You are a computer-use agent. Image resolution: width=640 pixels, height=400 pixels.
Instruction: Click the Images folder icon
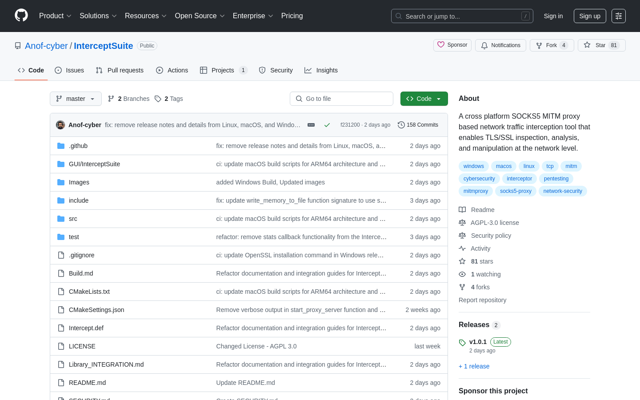pos(61,182)
